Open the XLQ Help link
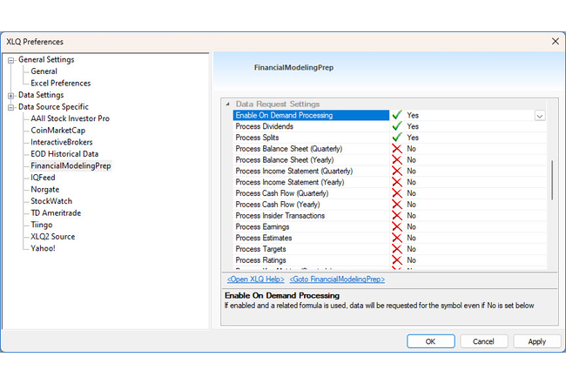Screen dimensions: 566x384 coord(255,280)
